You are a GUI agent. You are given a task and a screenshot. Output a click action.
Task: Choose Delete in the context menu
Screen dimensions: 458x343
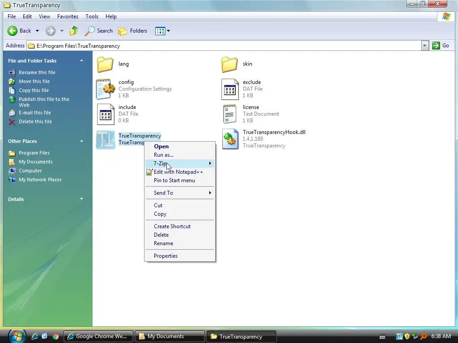180,235
